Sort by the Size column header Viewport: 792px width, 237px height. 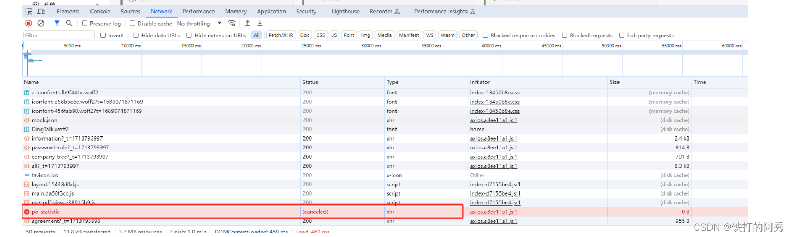649,82
